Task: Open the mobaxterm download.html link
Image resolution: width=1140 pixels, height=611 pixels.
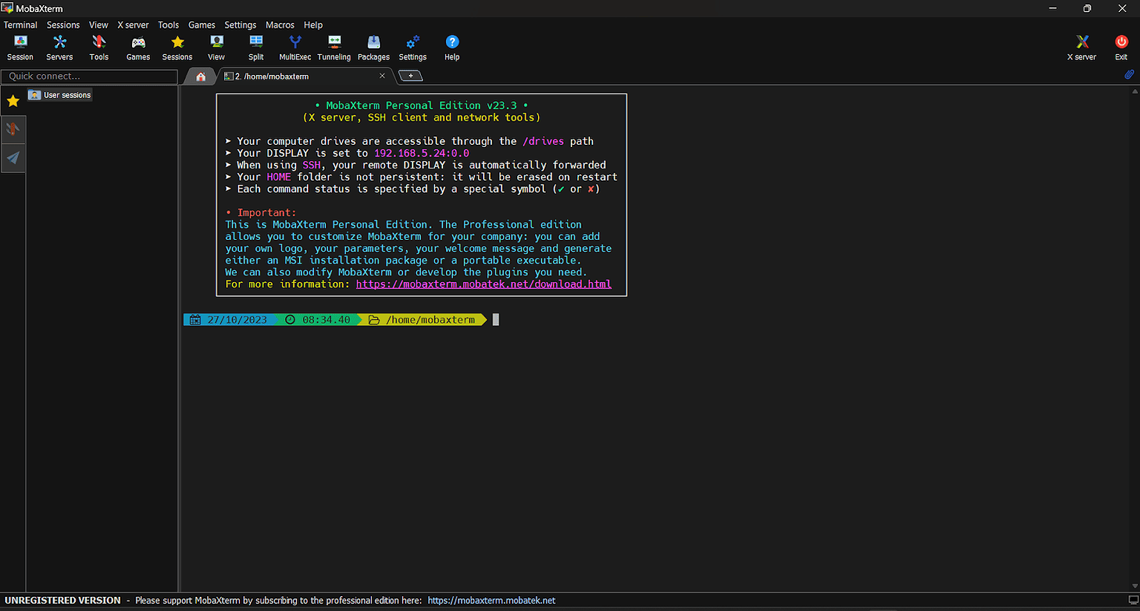Action: (x=484, y=284)
